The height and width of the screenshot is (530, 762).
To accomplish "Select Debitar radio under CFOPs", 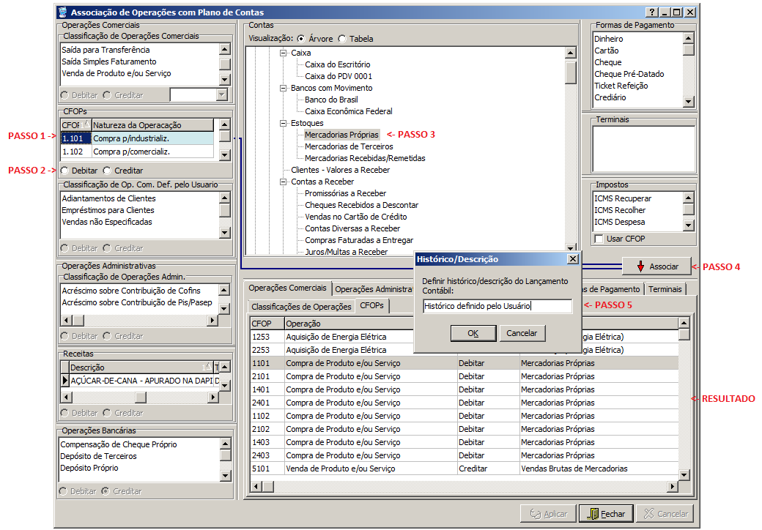I will [x=65, y=171].
